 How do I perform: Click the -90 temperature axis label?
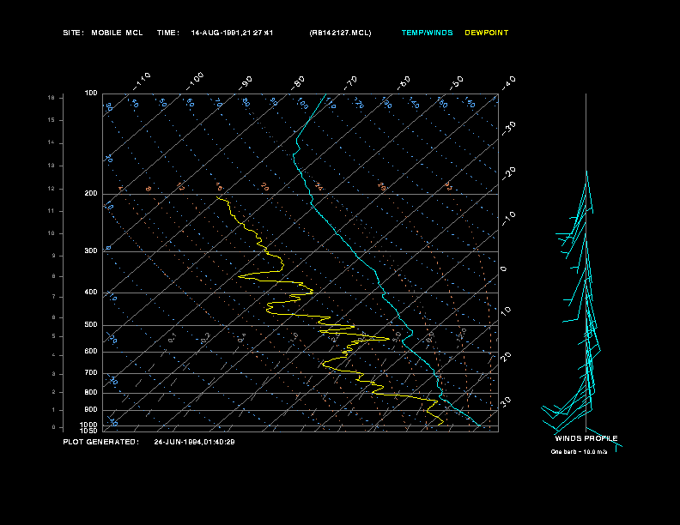(x=246, y=83)
